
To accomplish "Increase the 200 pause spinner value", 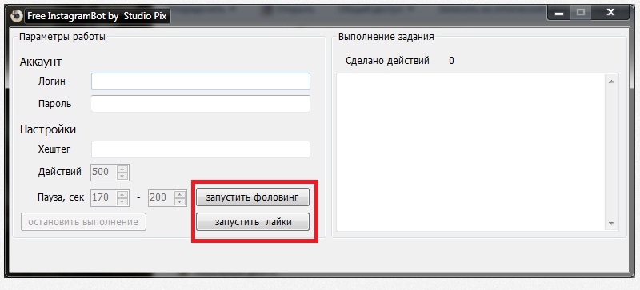I will coord(180,194).
